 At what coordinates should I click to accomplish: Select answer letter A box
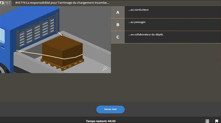click(118, 12)
